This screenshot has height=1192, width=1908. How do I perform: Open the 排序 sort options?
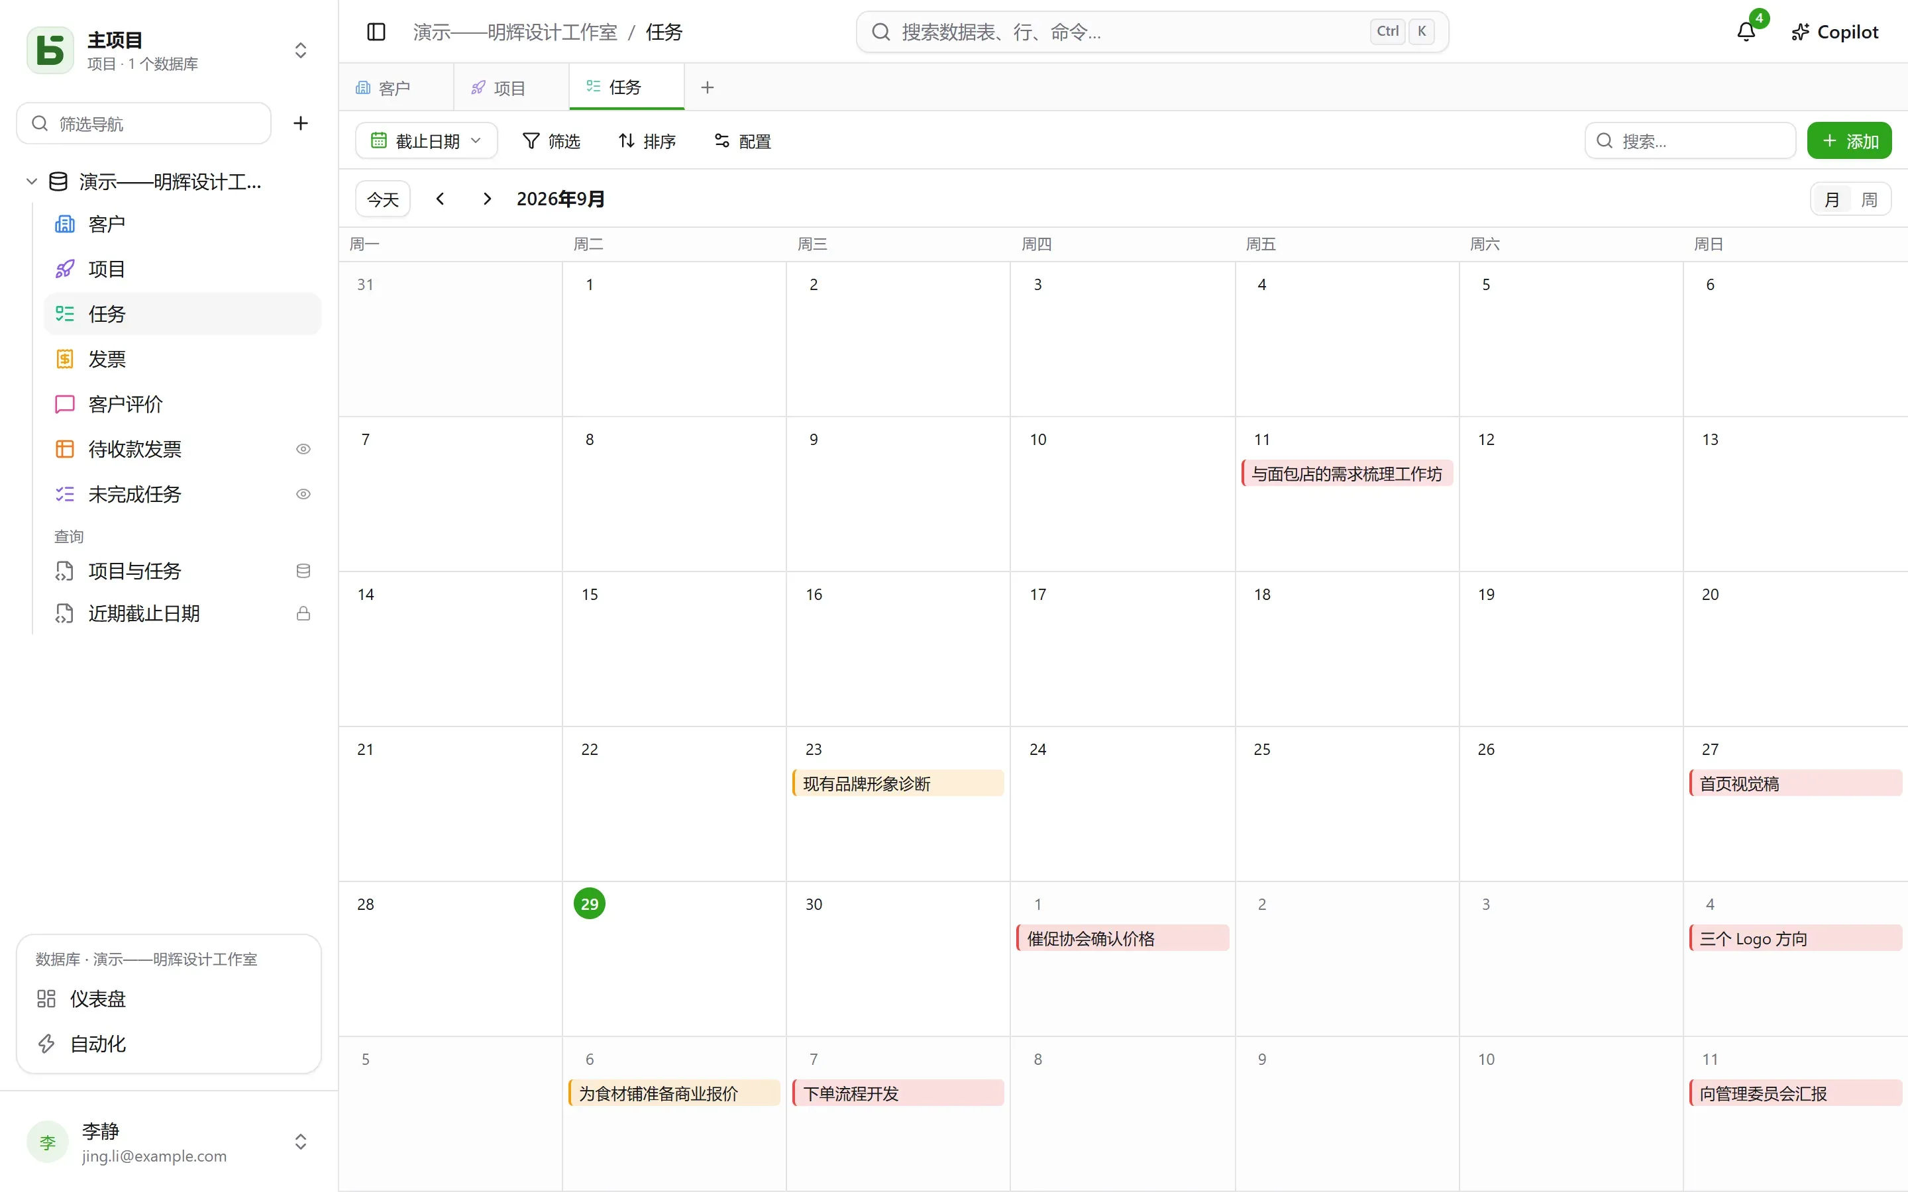(647, 140)
